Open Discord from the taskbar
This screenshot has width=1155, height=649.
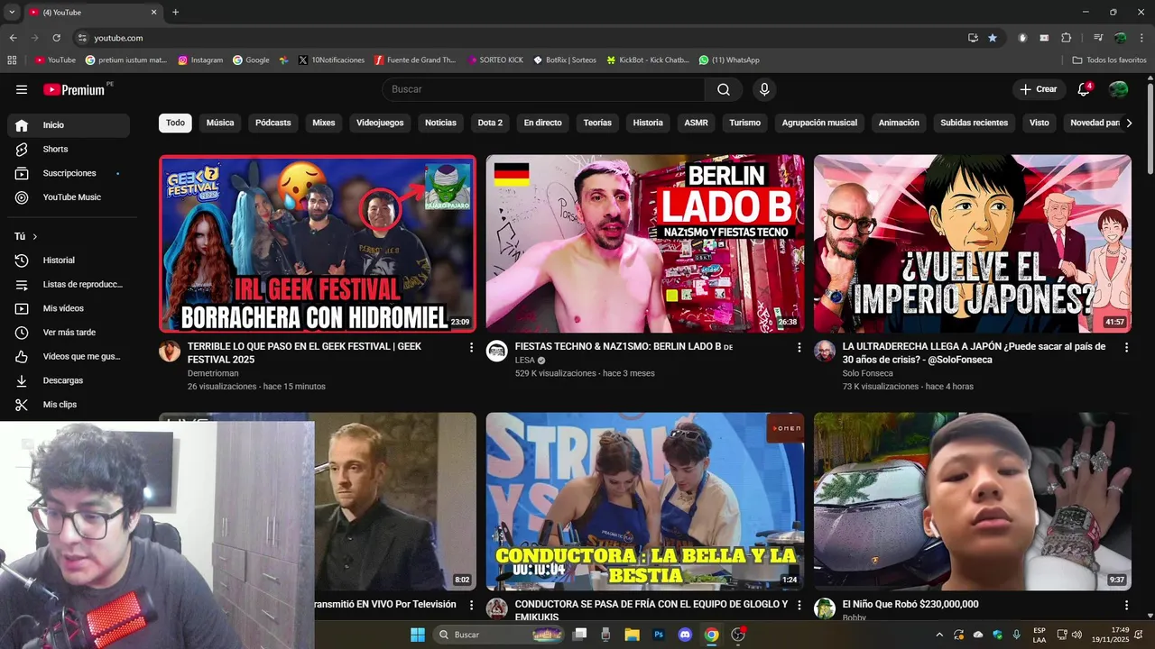tap(685, 635)
